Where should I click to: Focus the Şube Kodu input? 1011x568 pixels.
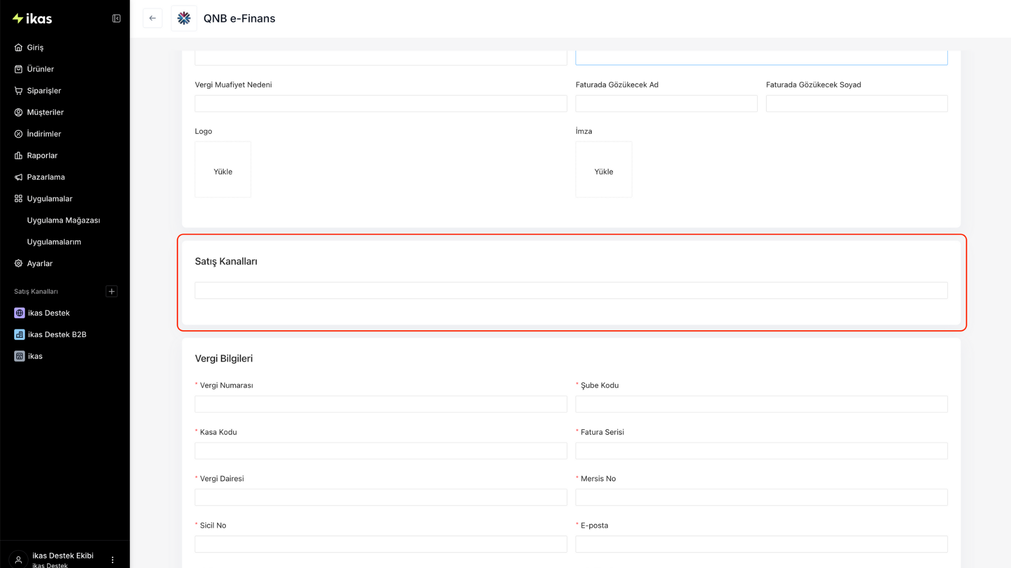tap(761, 404)
